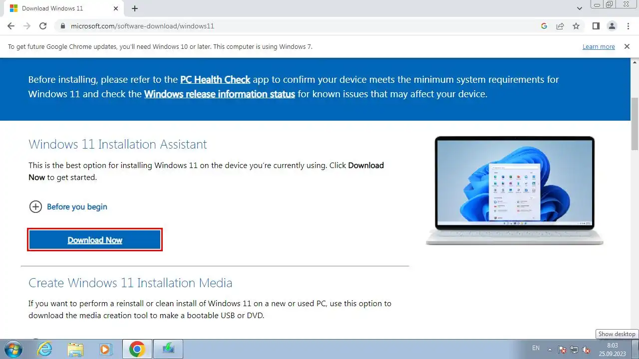This screenshot has width=639, height=359.
Task: Open Windows Media Player on the taskbar
Action: pyautogui.click(x=106, y=349)
